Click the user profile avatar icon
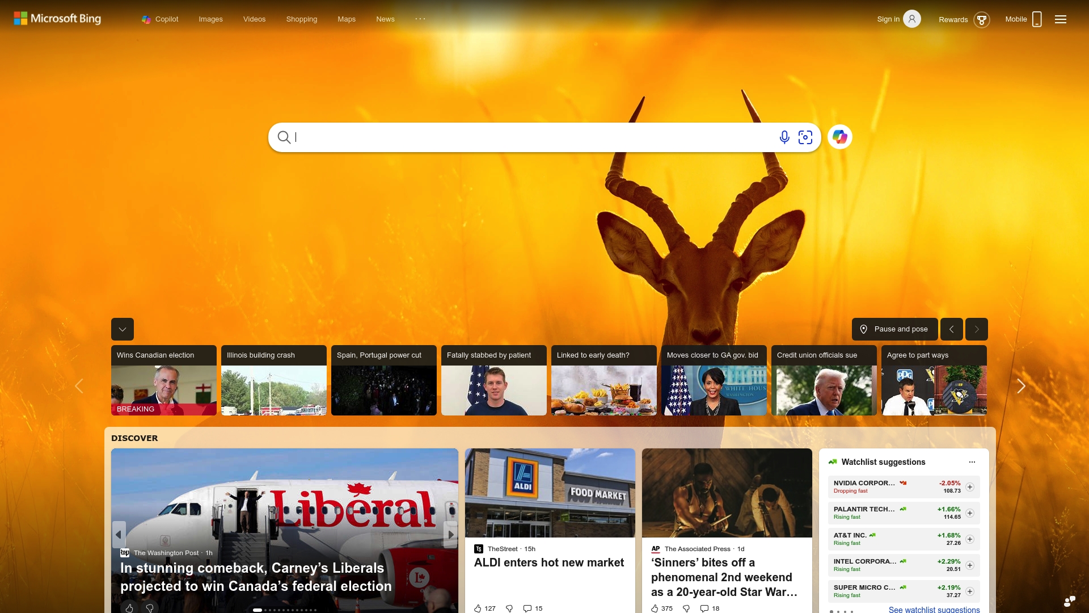Viewport: 1089px width, 613px height. tap(911, 19)
